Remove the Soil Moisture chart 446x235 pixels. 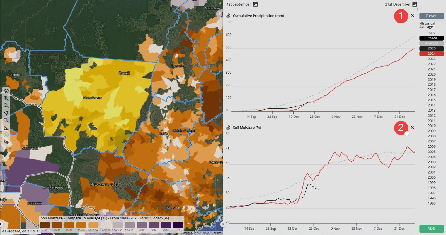(x=412, y=127)
